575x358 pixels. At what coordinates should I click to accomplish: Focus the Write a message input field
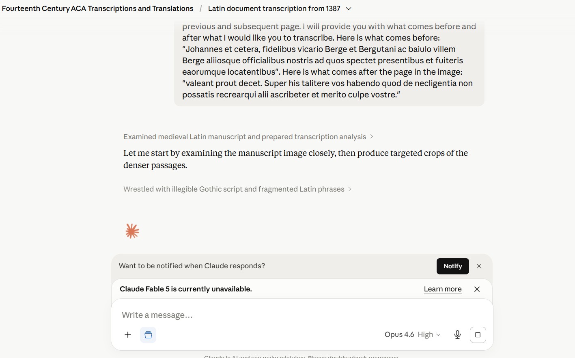click(x=302, y=315)
